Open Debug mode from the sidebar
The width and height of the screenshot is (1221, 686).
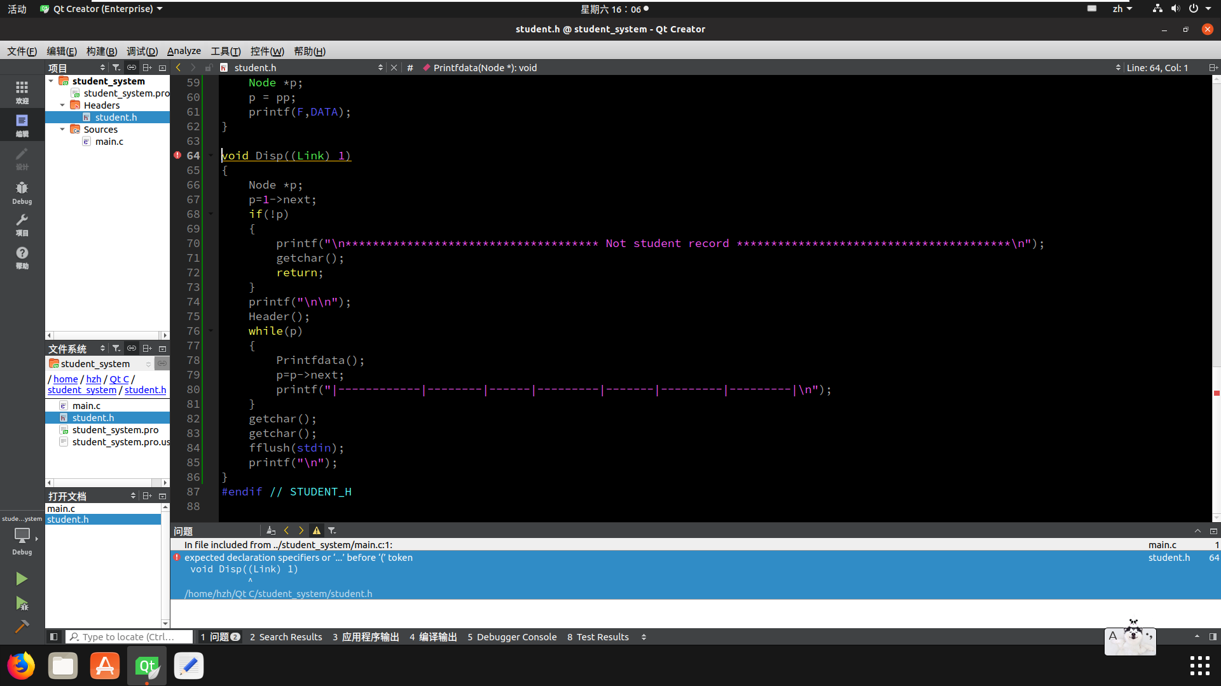[x=22, y=192]
